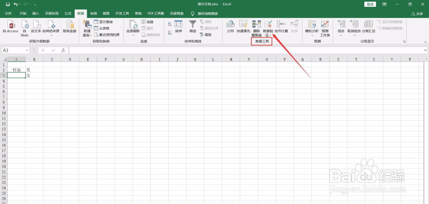Switch to the 审阅 review tab
Screen dimensions: 429x204
(x=94, y=13)
